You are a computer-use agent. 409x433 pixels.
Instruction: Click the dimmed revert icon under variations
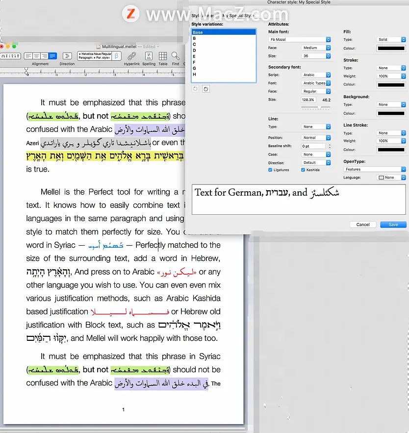point(195,89)
